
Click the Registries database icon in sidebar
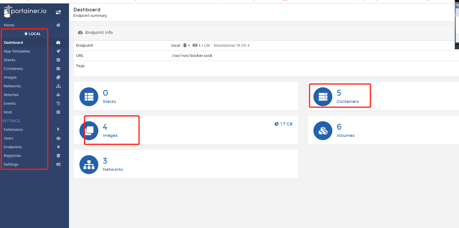pyautogui.click(x=58, y=156)
